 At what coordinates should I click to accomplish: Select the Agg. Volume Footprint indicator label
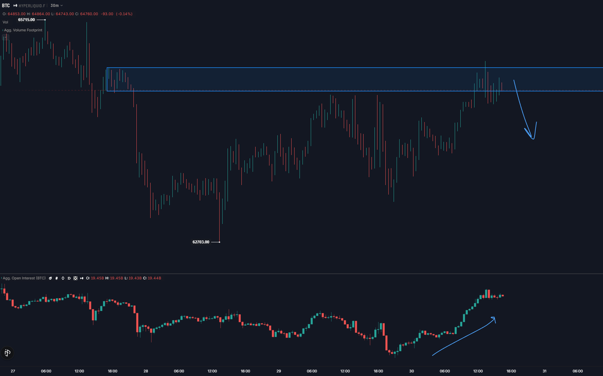click(x=23, y=30)
